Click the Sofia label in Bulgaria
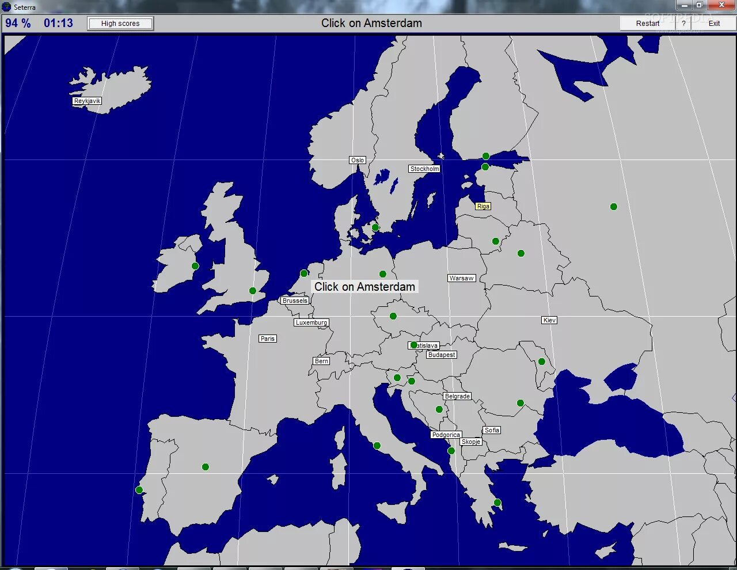Image resolution: width=737 pixels, height=570 pixels. [x=492, y=430]
